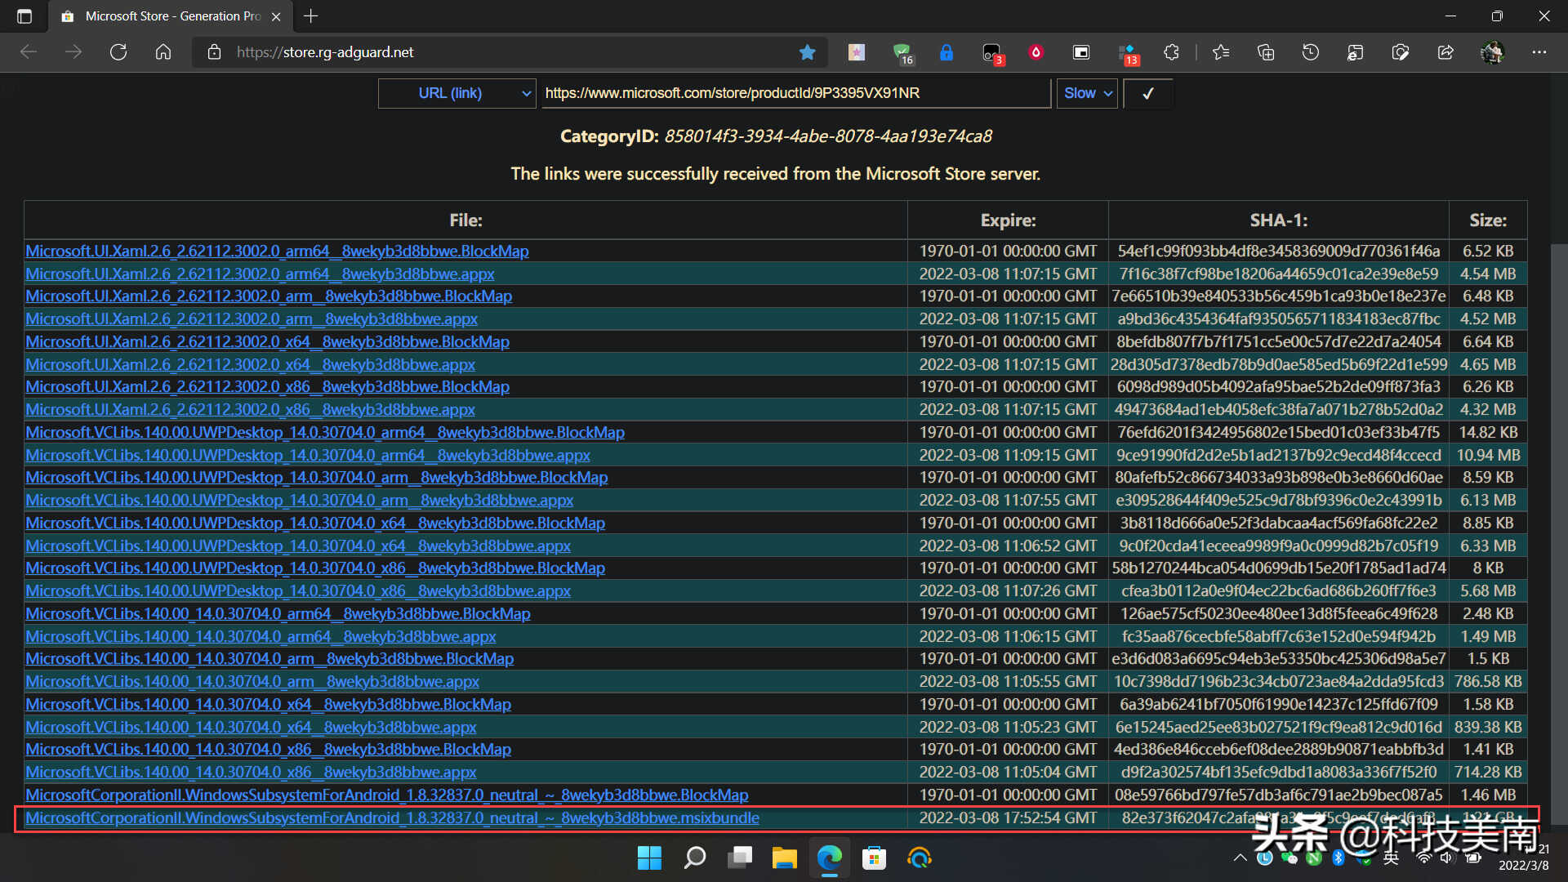Click the Share icon in toolbar
1568x882 pixels.
point(1445,52)
